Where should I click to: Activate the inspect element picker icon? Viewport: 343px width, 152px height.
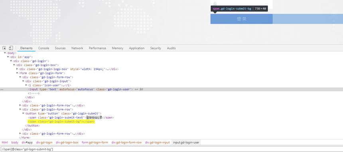[4, 48]
